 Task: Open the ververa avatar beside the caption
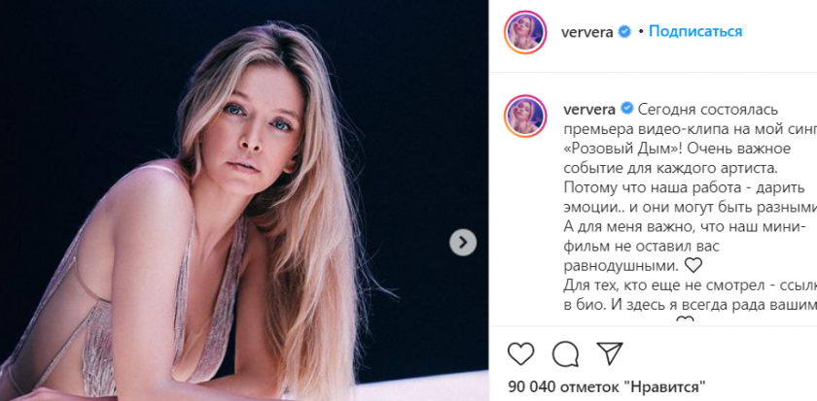click(525, 116)
